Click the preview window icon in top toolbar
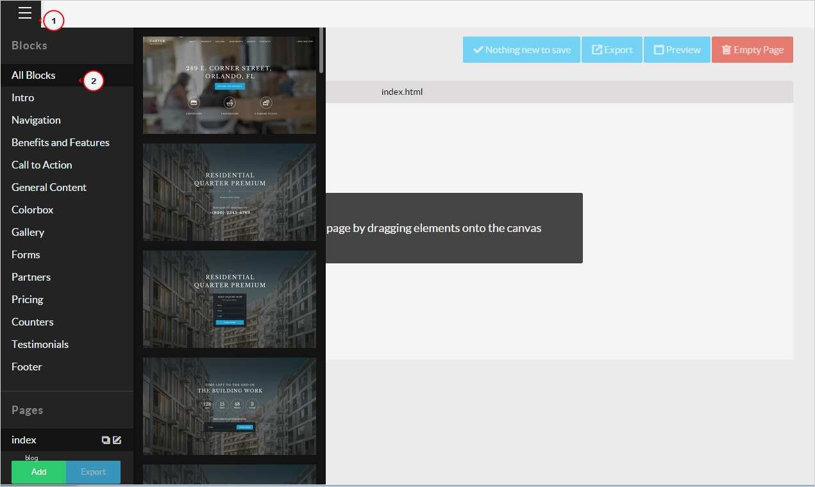 660,49
